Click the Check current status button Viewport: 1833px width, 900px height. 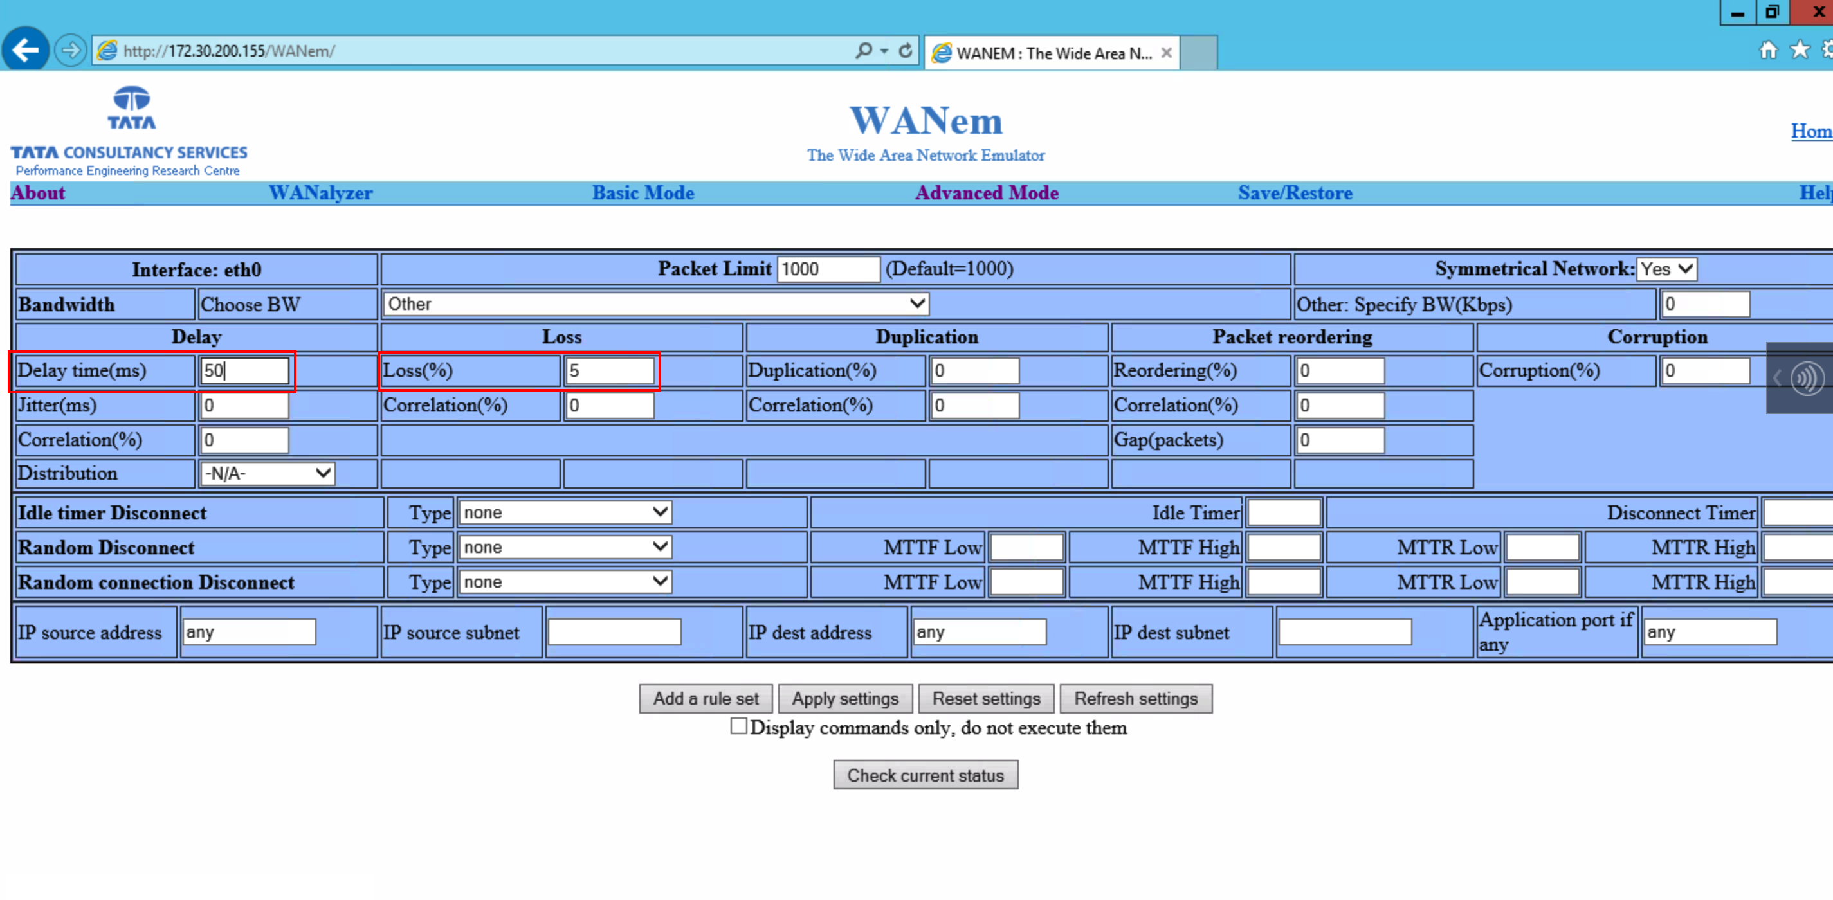coord(925,775)
